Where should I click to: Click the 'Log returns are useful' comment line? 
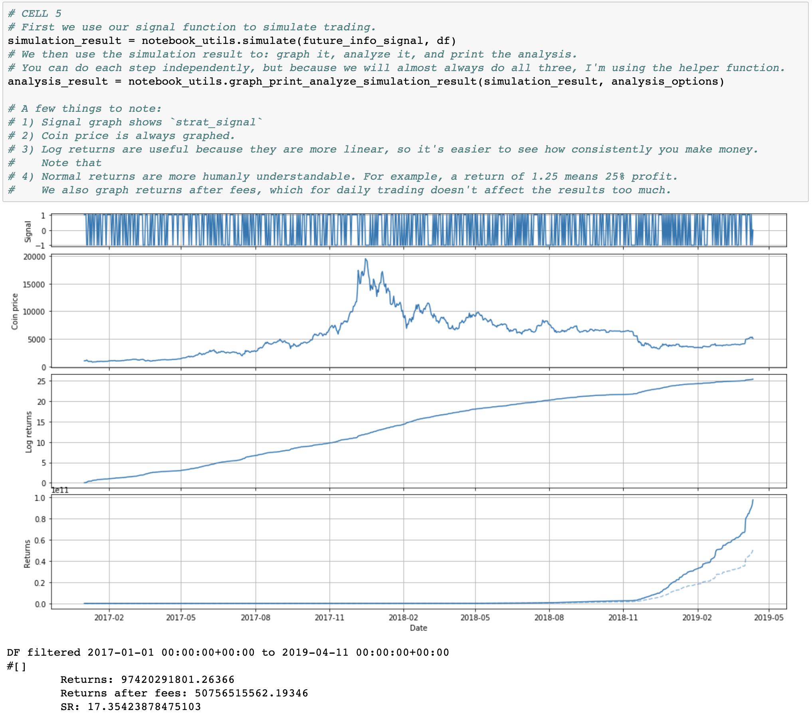coord(383,149)
